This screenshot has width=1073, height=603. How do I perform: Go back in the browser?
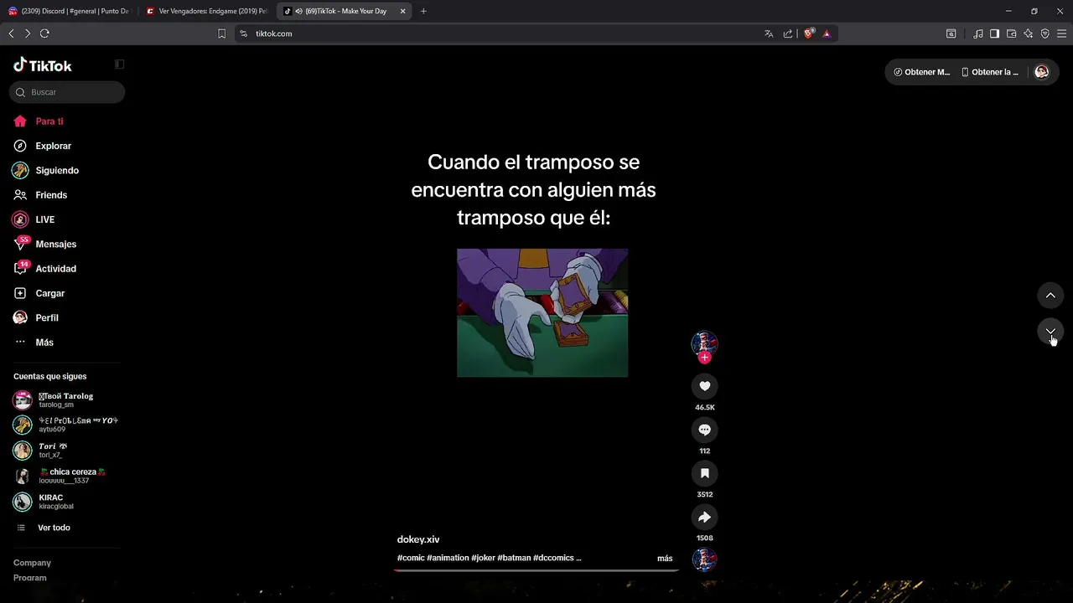point(11,33)
